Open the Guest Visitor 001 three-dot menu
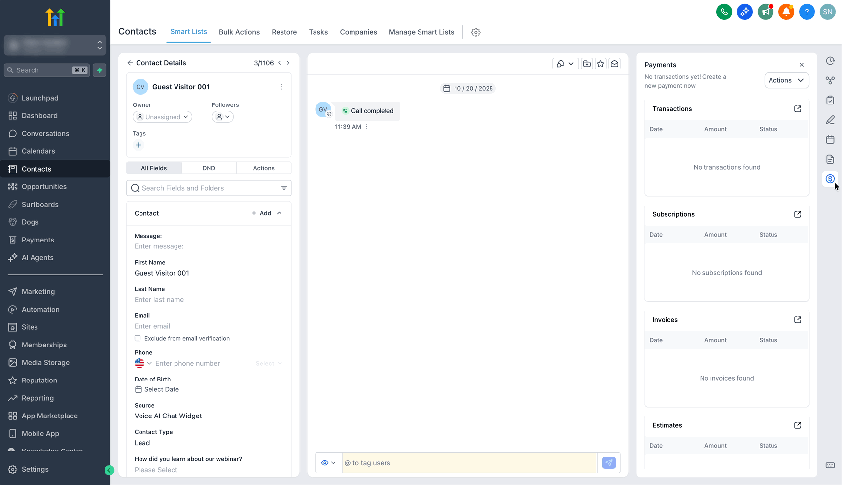The width and height of the screenshot is (842, 485). click(x=281, y=87)
